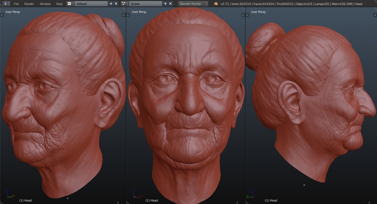Expand properties region in profile view viewport

375,15
